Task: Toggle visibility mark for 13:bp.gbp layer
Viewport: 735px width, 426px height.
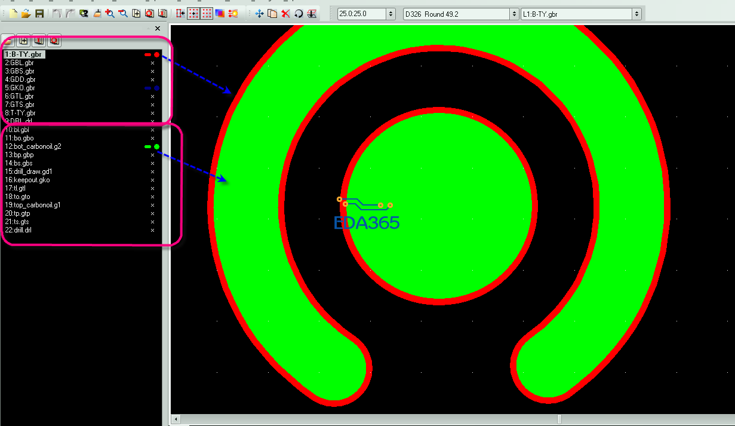Action: point(152,155)
